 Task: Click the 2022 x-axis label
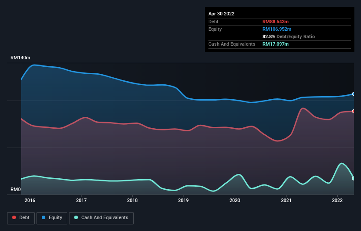(x=337, y=200)
